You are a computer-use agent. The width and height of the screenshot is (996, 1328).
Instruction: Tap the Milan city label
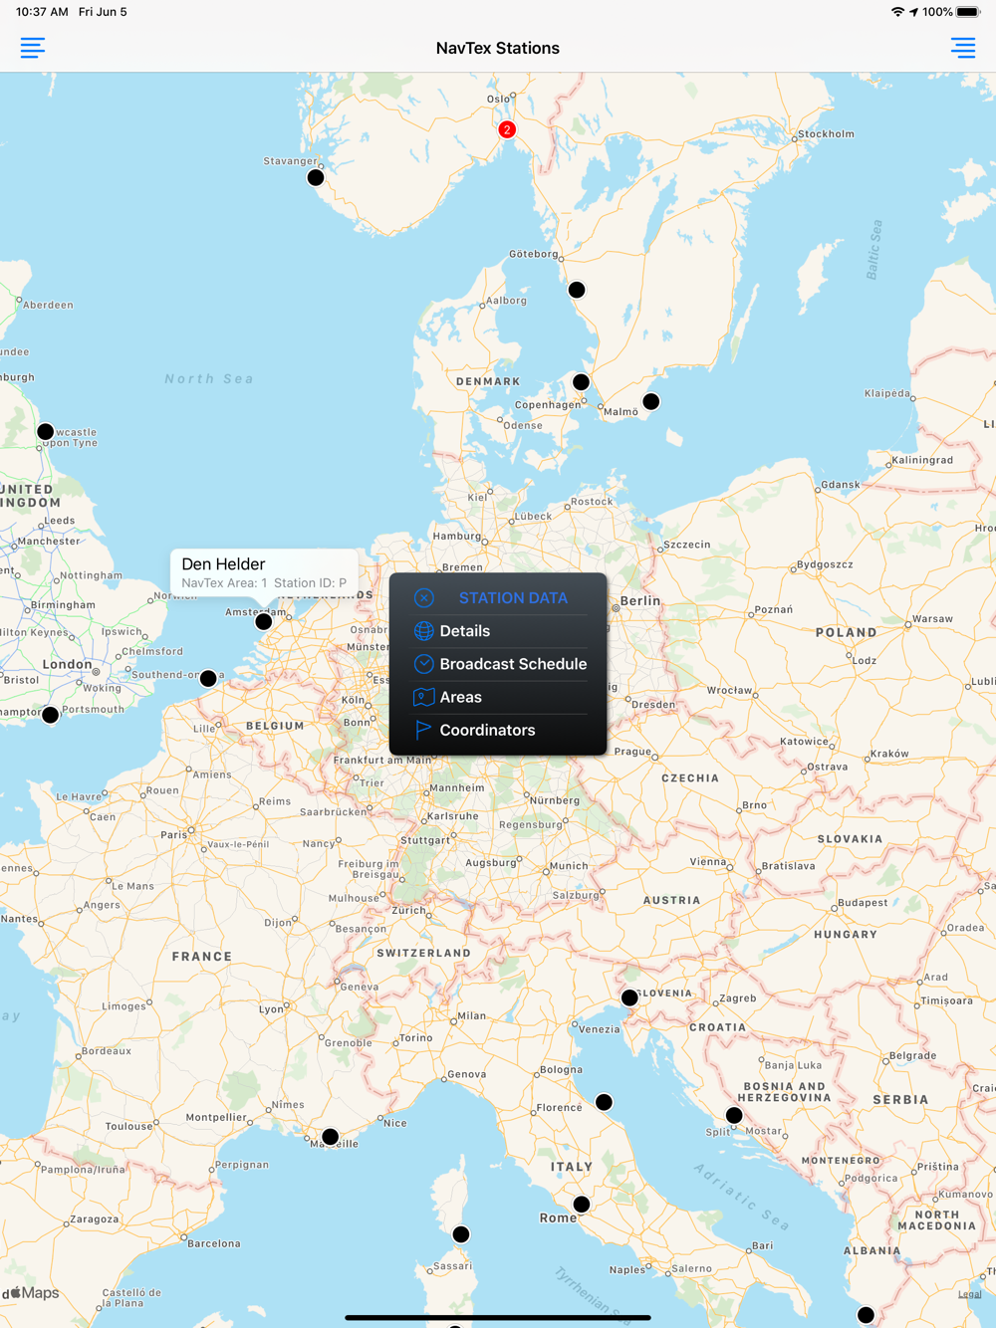click(471, 1016)
